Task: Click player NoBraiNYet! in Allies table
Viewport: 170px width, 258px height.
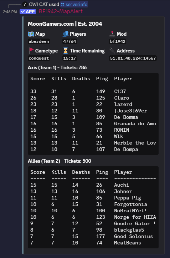Action: pyautogui.click(x=130, y=211)
